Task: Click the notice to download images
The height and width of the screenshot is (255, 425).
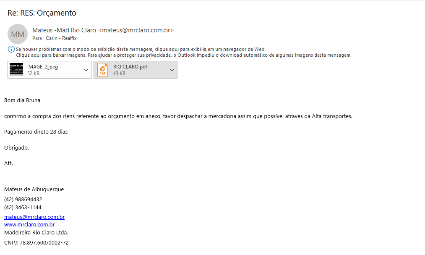Action: 183,55
